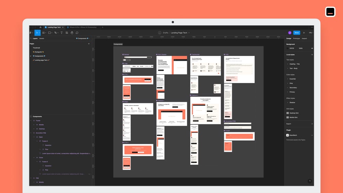Screen dimensions: 343x193
Task: Remove the Brandfetch plugin with minus icon
Action: (312, 135)
